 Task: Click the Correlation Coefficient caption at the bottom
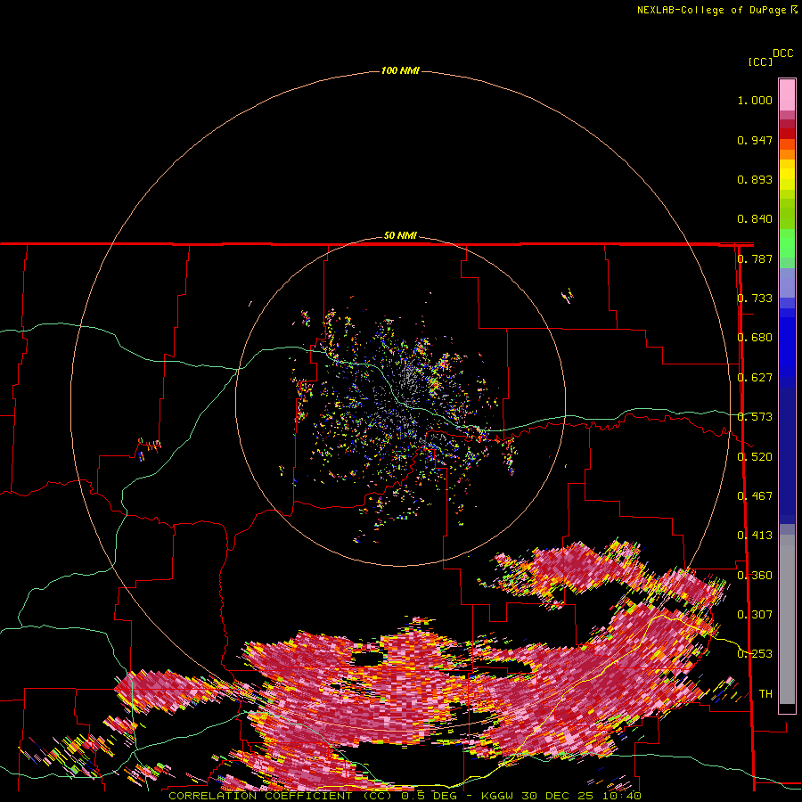point(405,796)
